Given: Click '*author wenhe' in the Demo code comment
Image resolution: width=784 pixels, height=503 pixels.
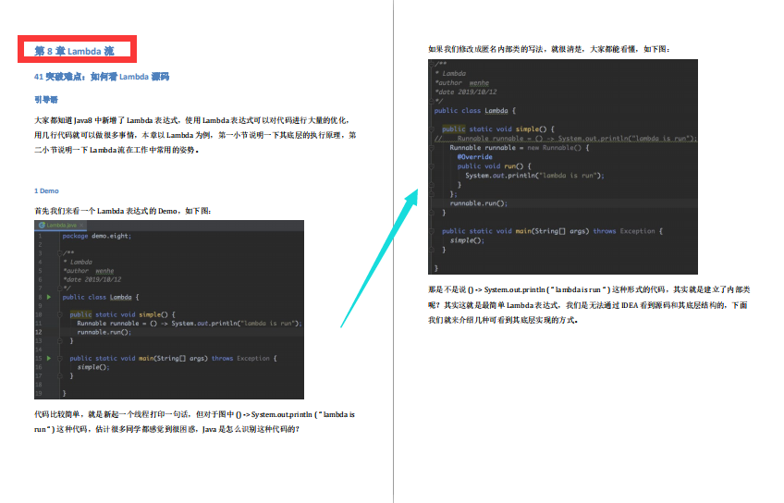Looking at the screenshot, I should click(x=89, y=271).
